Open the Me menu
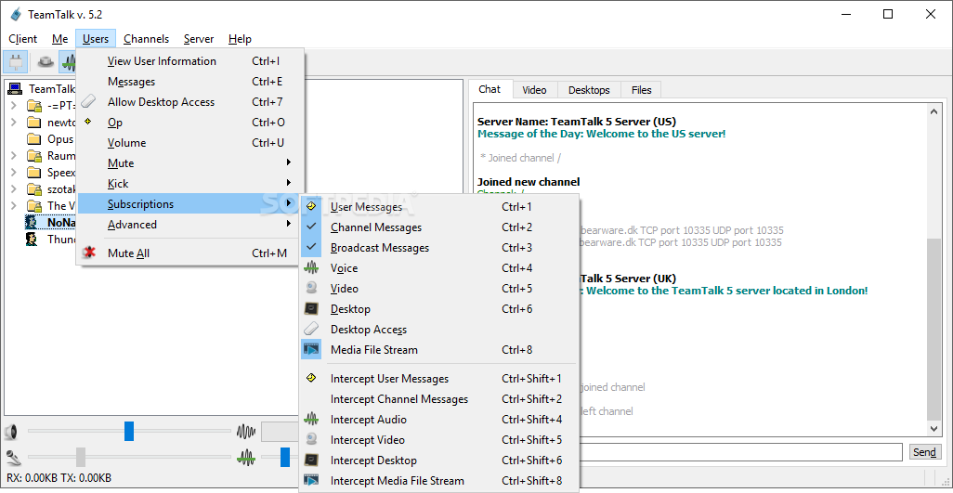This screenshot has width=953, height=493. (x=59, y=39)
